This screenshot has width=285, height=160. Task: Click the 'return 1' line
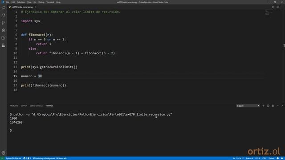(44, 44)
